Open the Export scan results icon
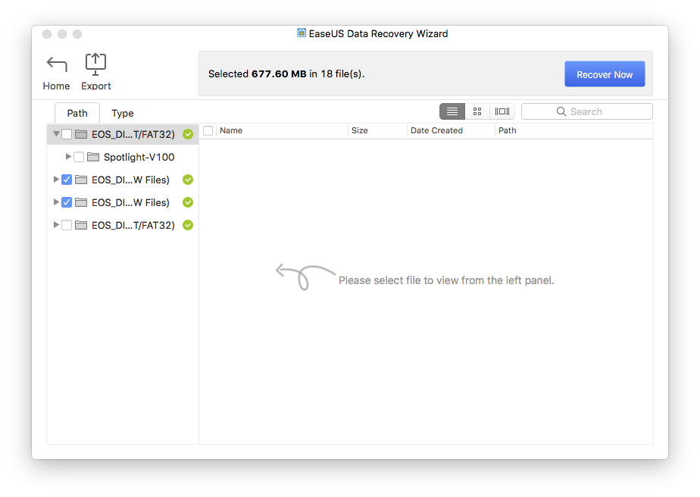This screenshot has height=497, width=700. [x=95, y=64]
